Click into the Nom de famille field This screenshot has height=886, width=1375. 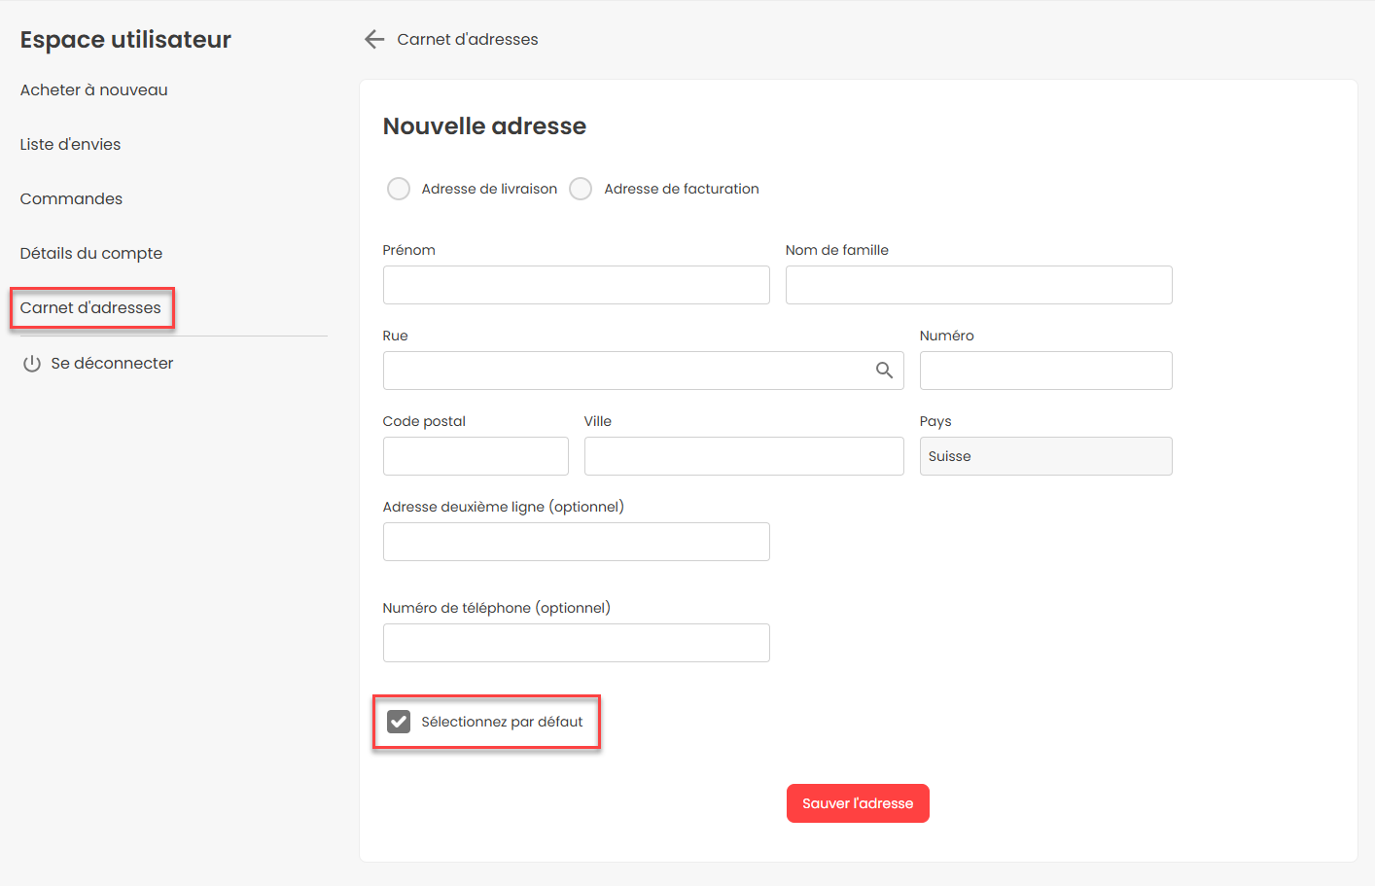[978, 285]
